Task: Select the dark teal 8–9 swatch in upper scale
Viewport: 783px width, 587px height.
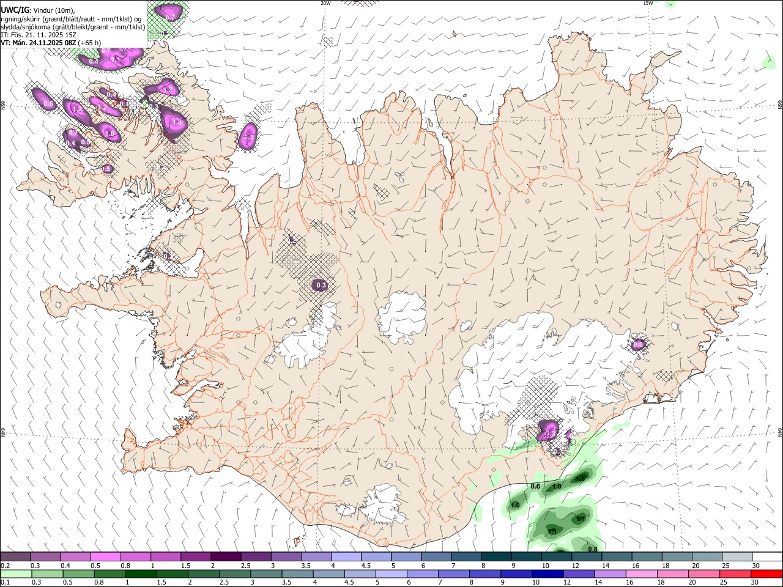Action: coord(496,557)
